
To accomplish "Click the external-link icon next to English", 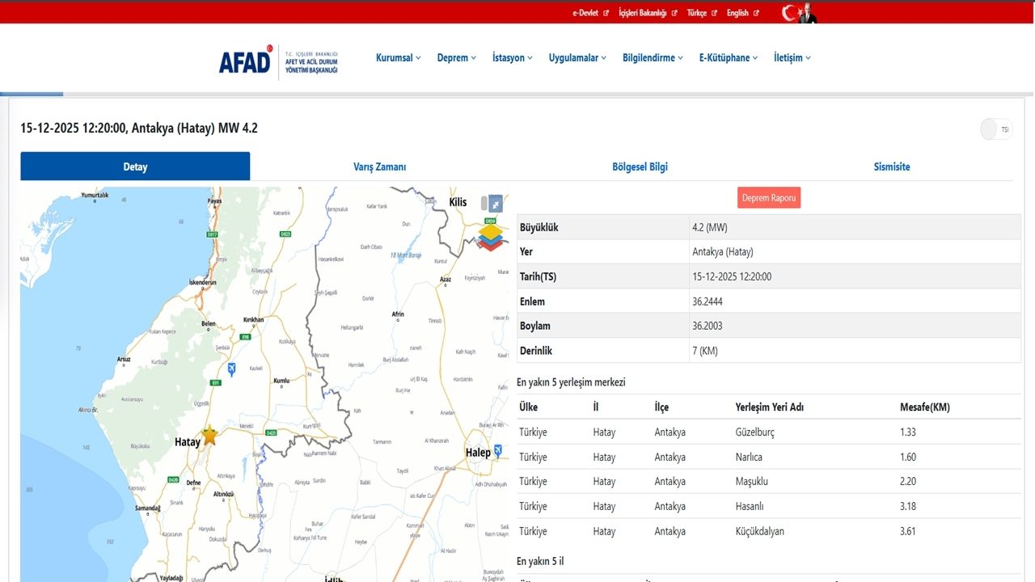I will (756, 12).
